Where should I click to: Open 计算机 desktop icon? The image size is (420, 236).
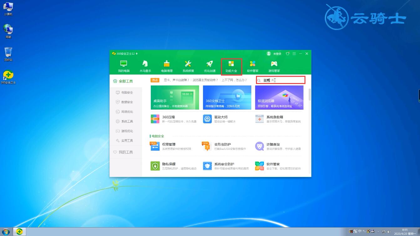[x=8, y=9]
